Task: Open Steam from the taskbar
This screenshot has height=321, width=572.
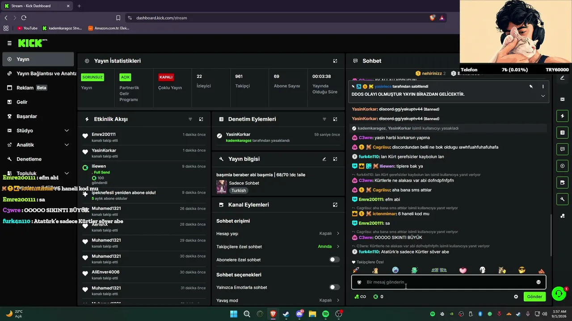Action: [286, 314]
